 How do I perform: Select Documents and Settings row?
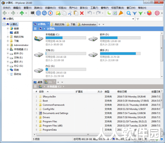click(x=97, y=113)
